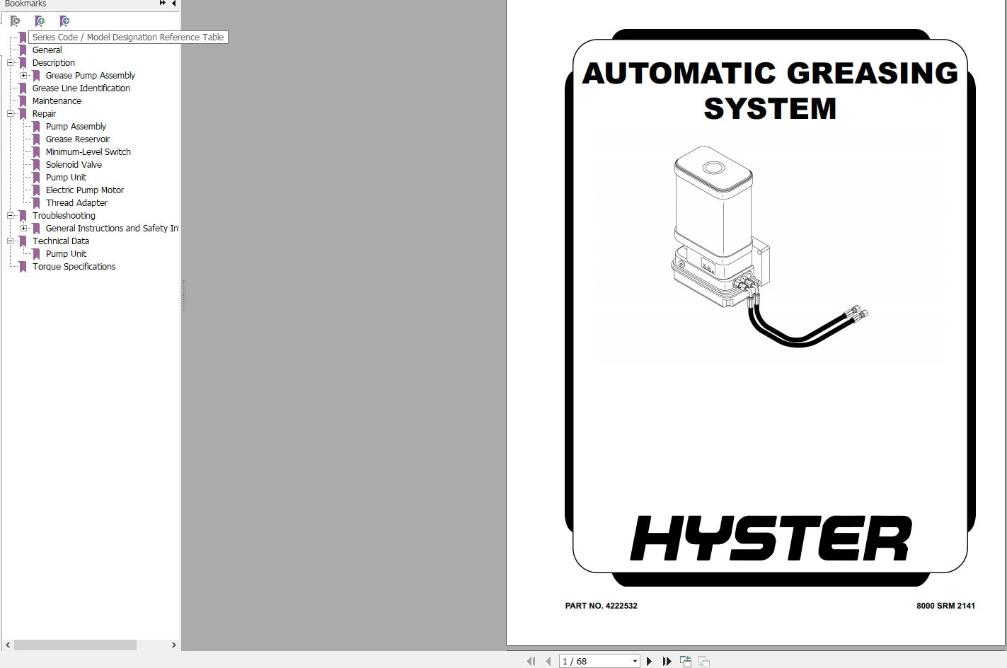Jump to Grease Line Identification bookmark

coord(81,88)
